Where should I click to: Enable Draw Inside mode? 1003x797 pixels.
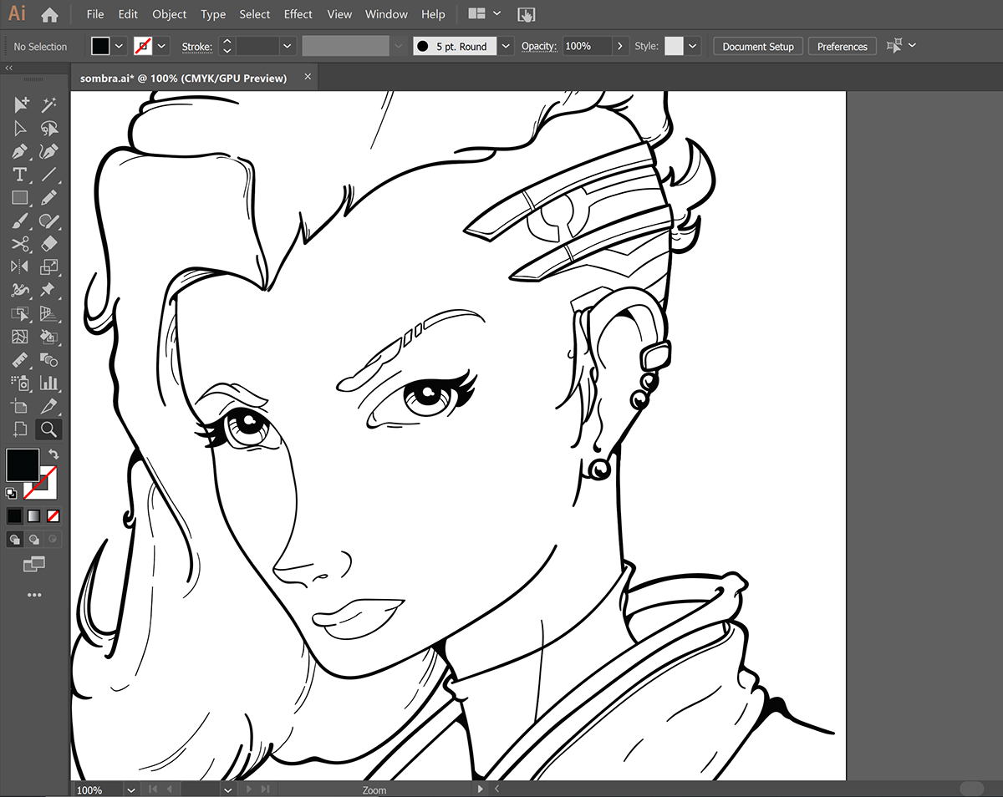point(53,539)
